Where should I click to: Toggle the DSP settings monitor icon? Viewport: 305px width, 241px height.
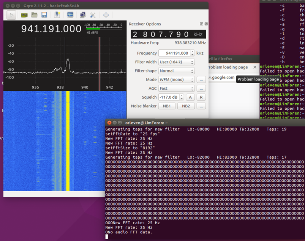[70, 15]
